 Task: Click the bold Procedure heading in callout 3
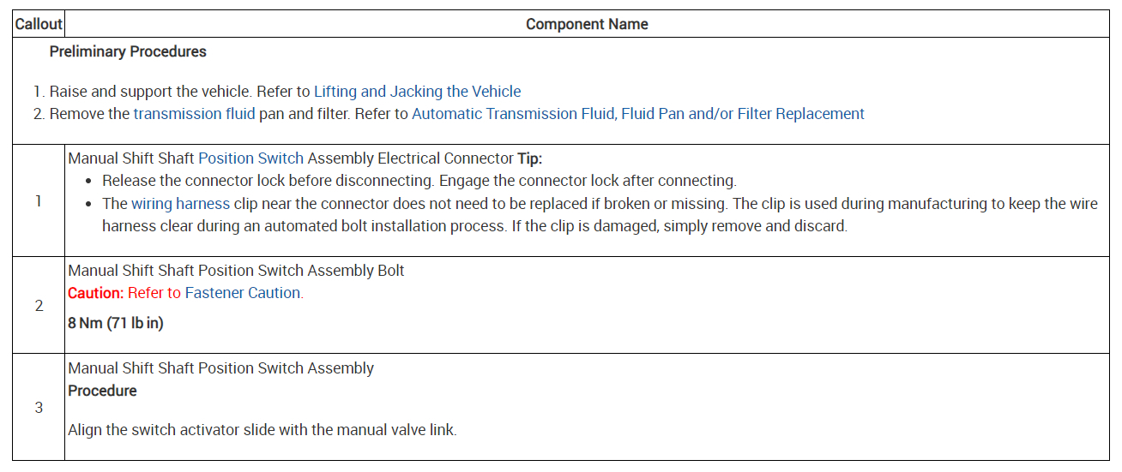(102, 391)
